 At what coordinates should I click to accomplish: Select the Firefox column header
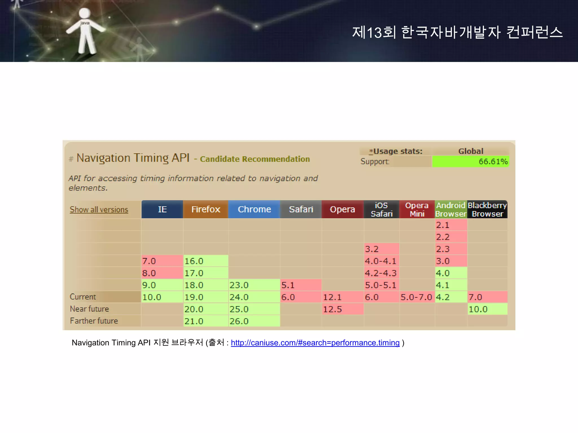(206, 209)
